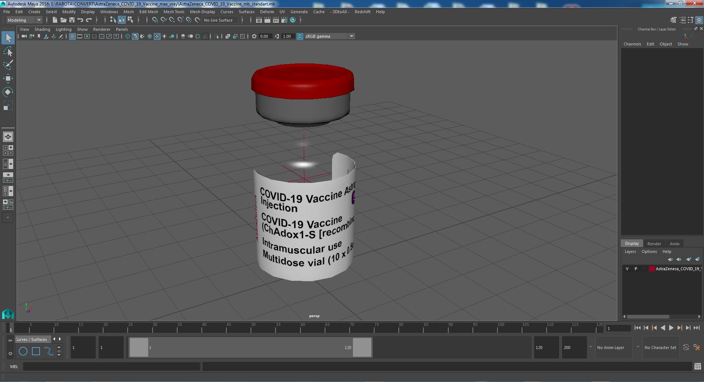Choose the Paint Selection tool
Viewport: 704px width, 382px height.
[8, 65]
